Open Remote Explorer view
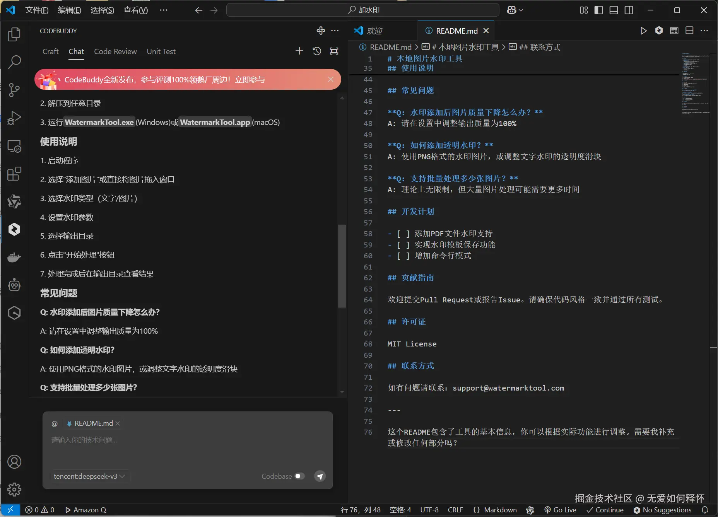This screenshot has width=718, height=517. pos(14,146)
